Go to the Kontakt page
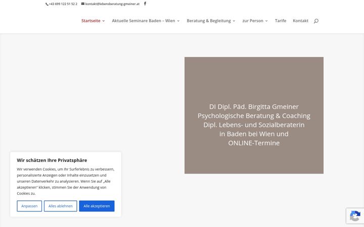Screen dimensions: 364x227 click(x=300, y=21)
